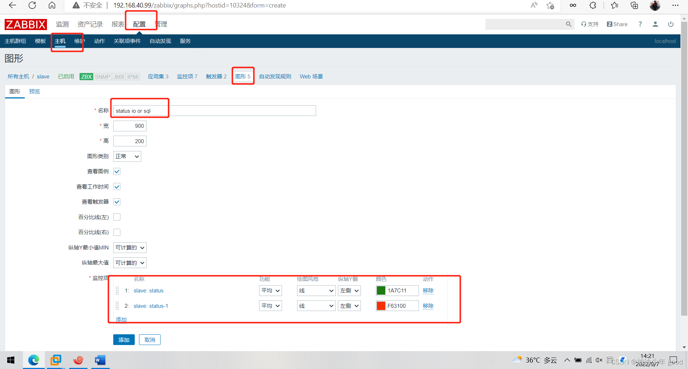The width and height of the screenshot is (688, 369).
Task: Remove the slave: status item
Action: pyautogui.click(x=428, y=291)
